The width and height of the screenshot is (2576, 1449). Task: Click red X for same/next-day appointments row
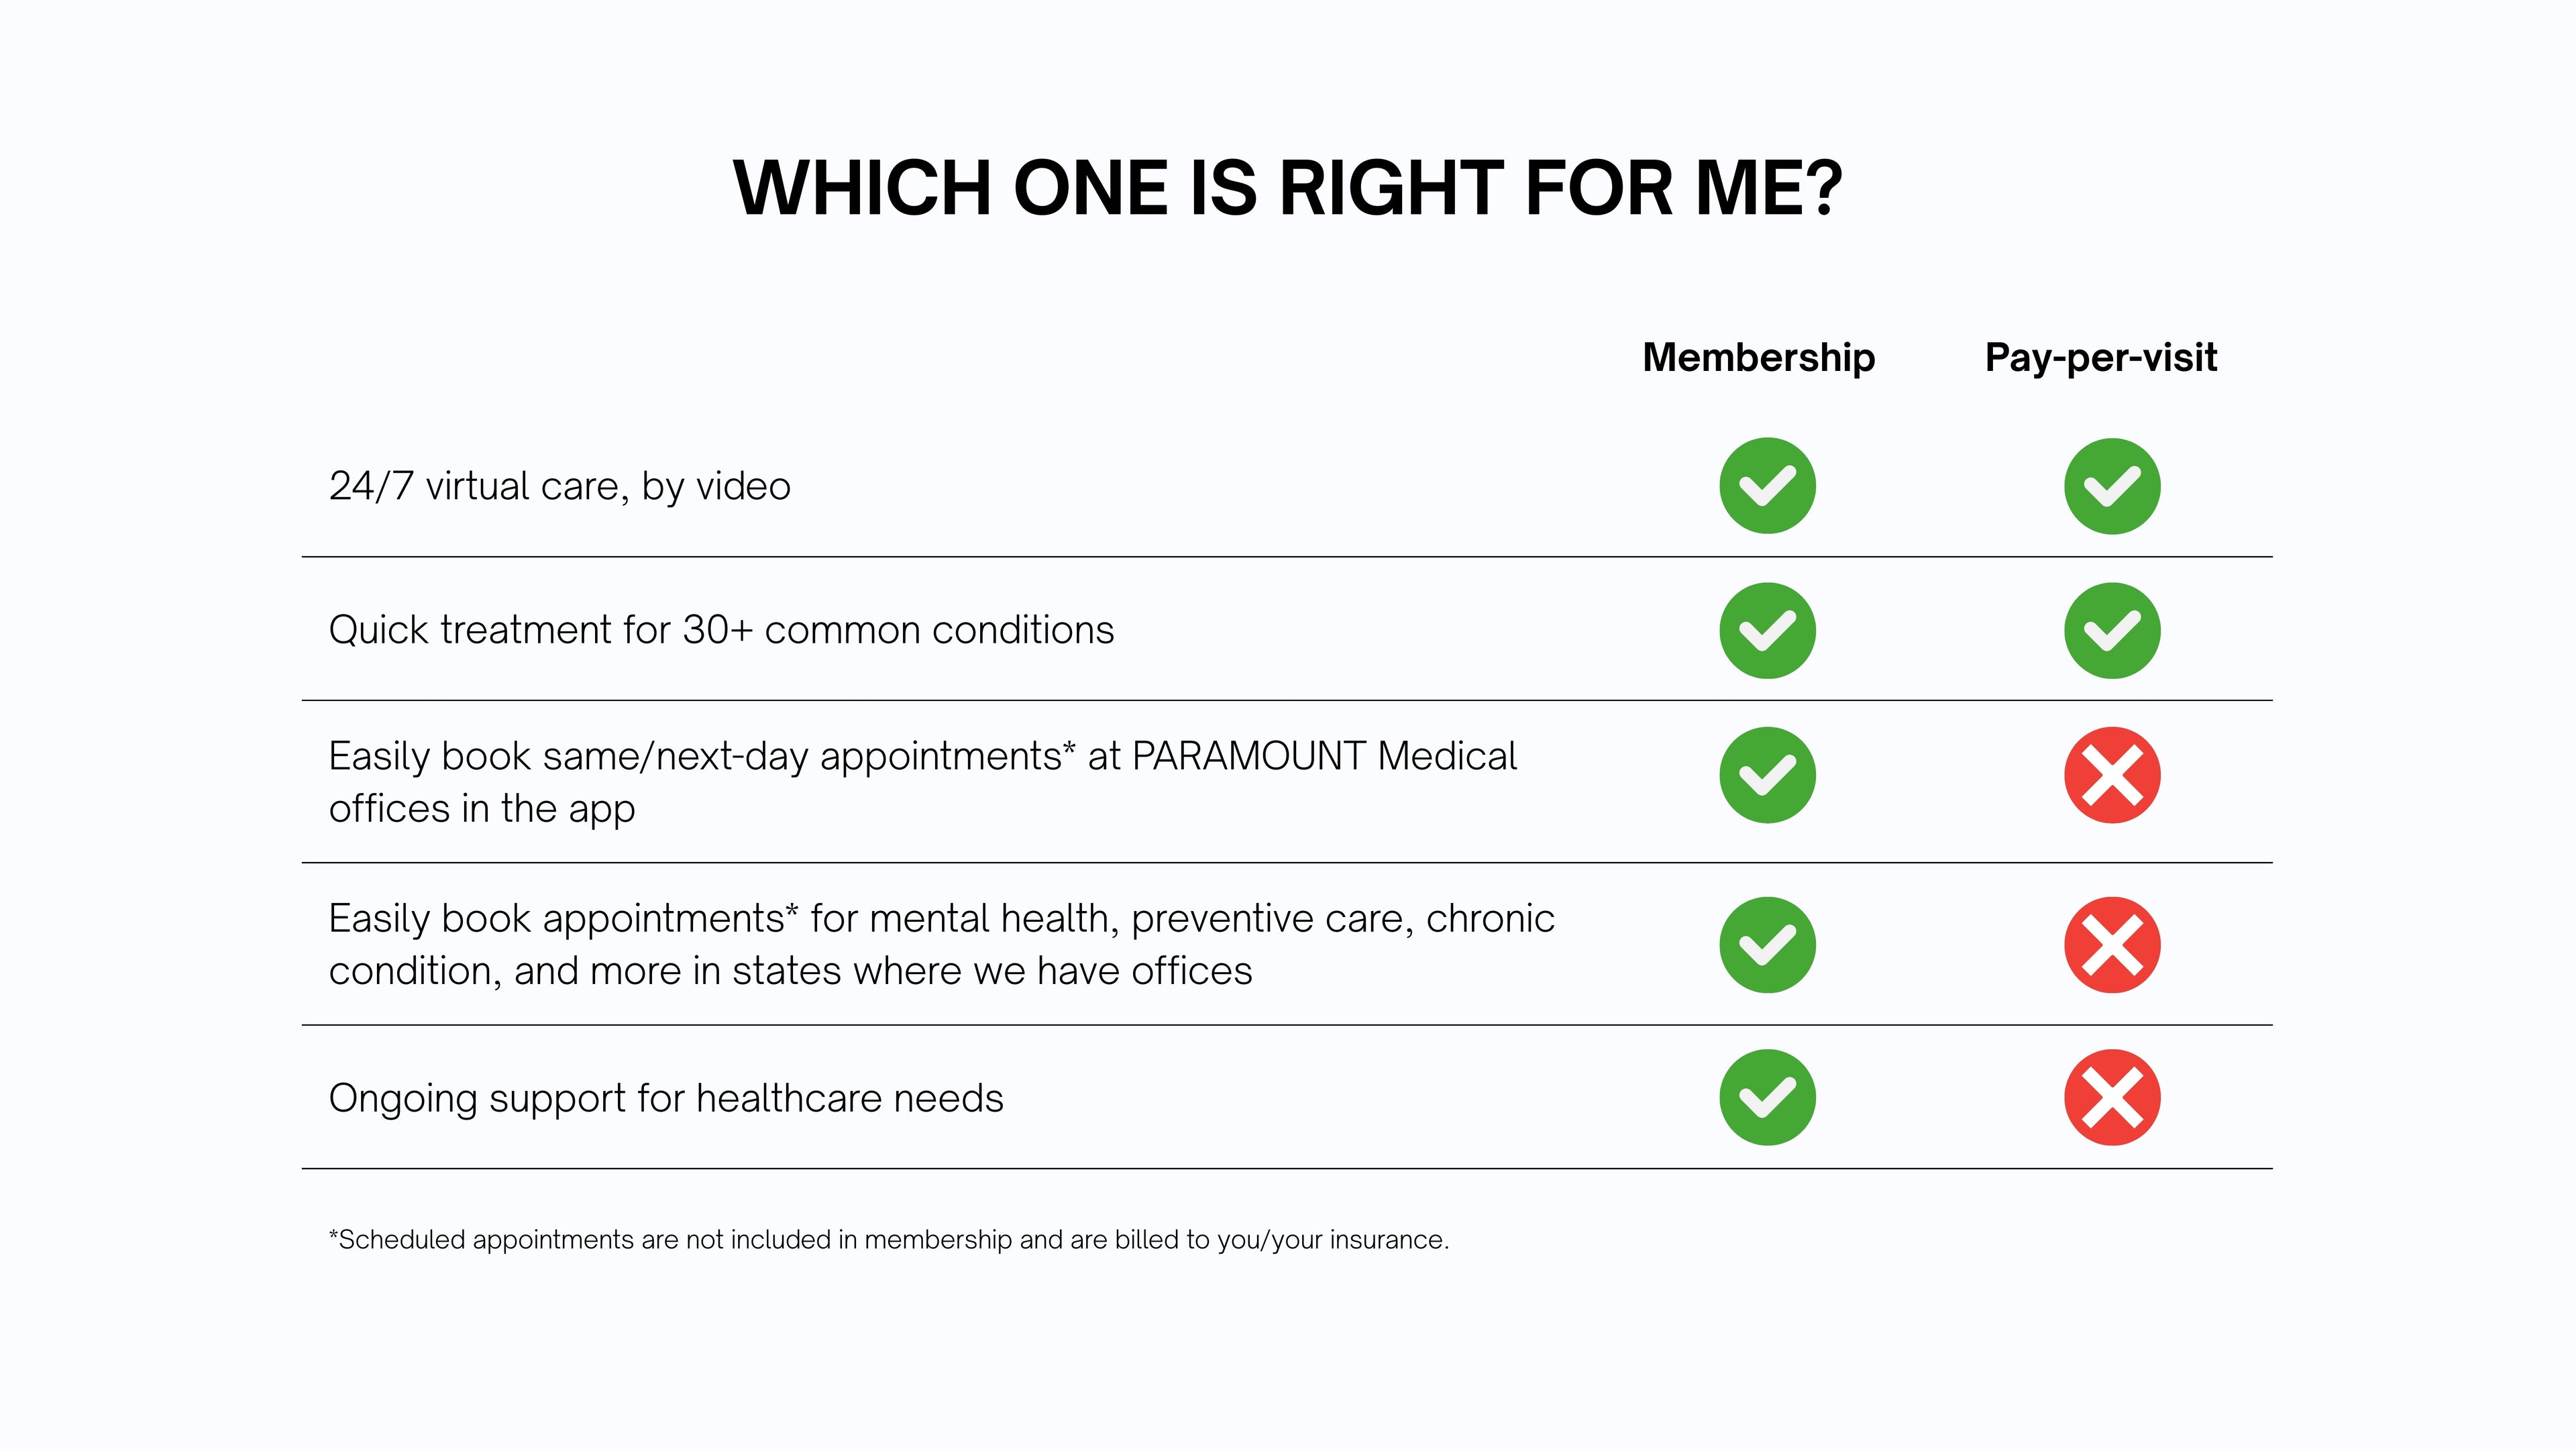(x=2112, y=775)
